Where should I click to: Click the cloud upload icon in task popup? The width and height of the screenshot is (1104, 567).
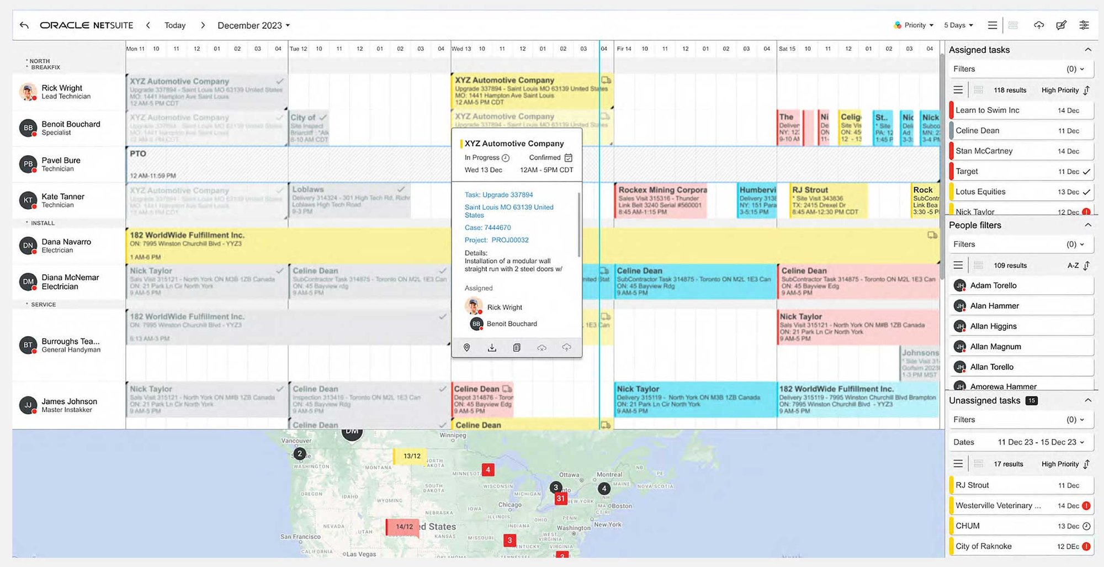566,348
